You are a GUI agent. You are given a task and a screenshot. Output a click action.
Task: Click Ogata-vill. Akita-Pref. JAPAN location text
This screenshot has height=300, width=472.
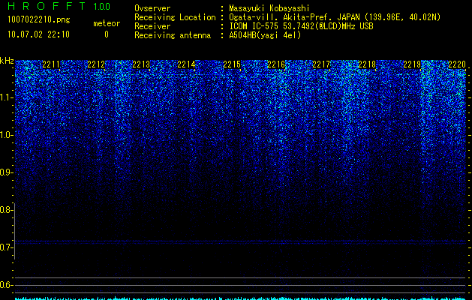tap(335, 17)
